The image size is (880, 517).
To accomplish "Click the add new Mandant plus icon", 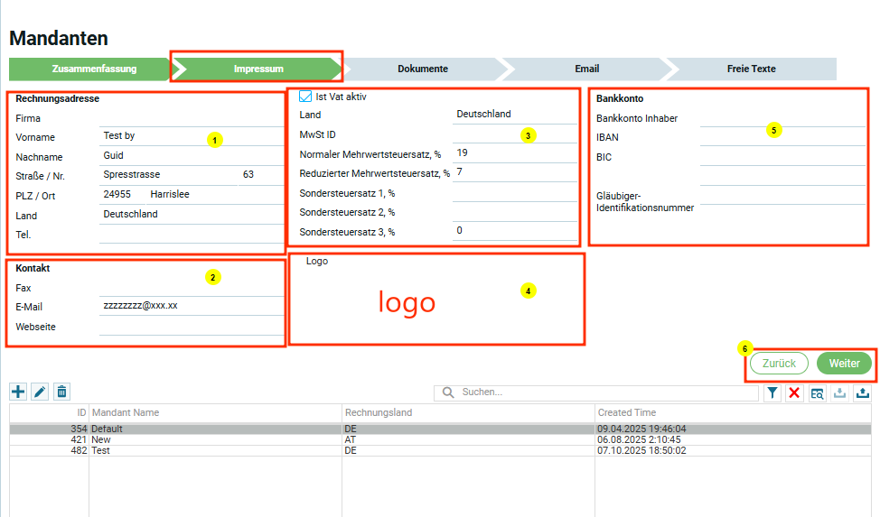I will [x=18, y=392].
